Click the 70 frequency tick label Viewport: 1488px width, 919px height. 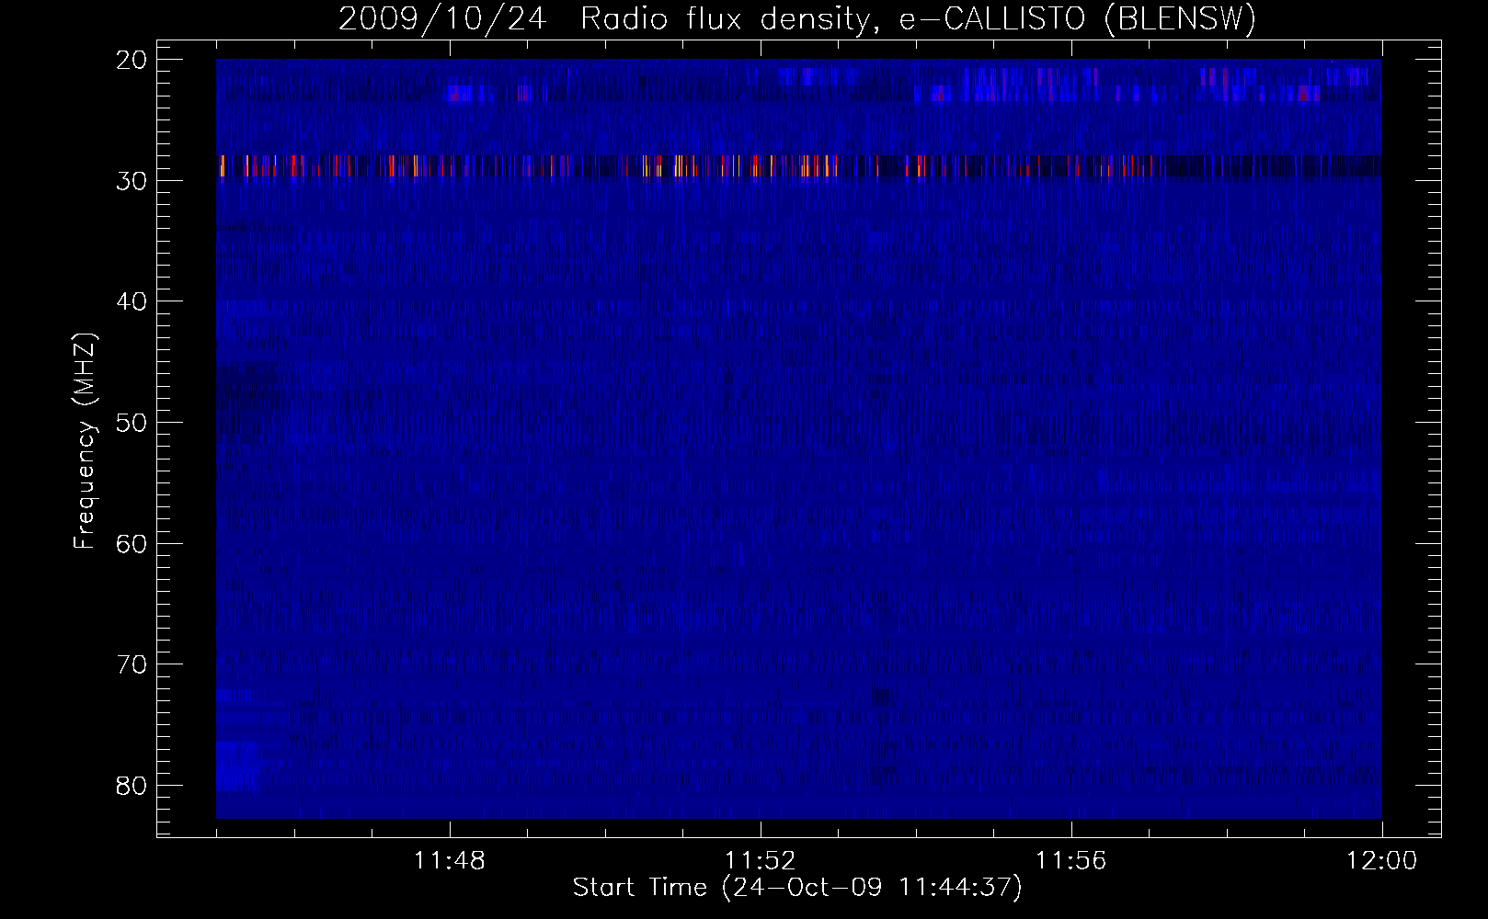click(x=131, y=664)
